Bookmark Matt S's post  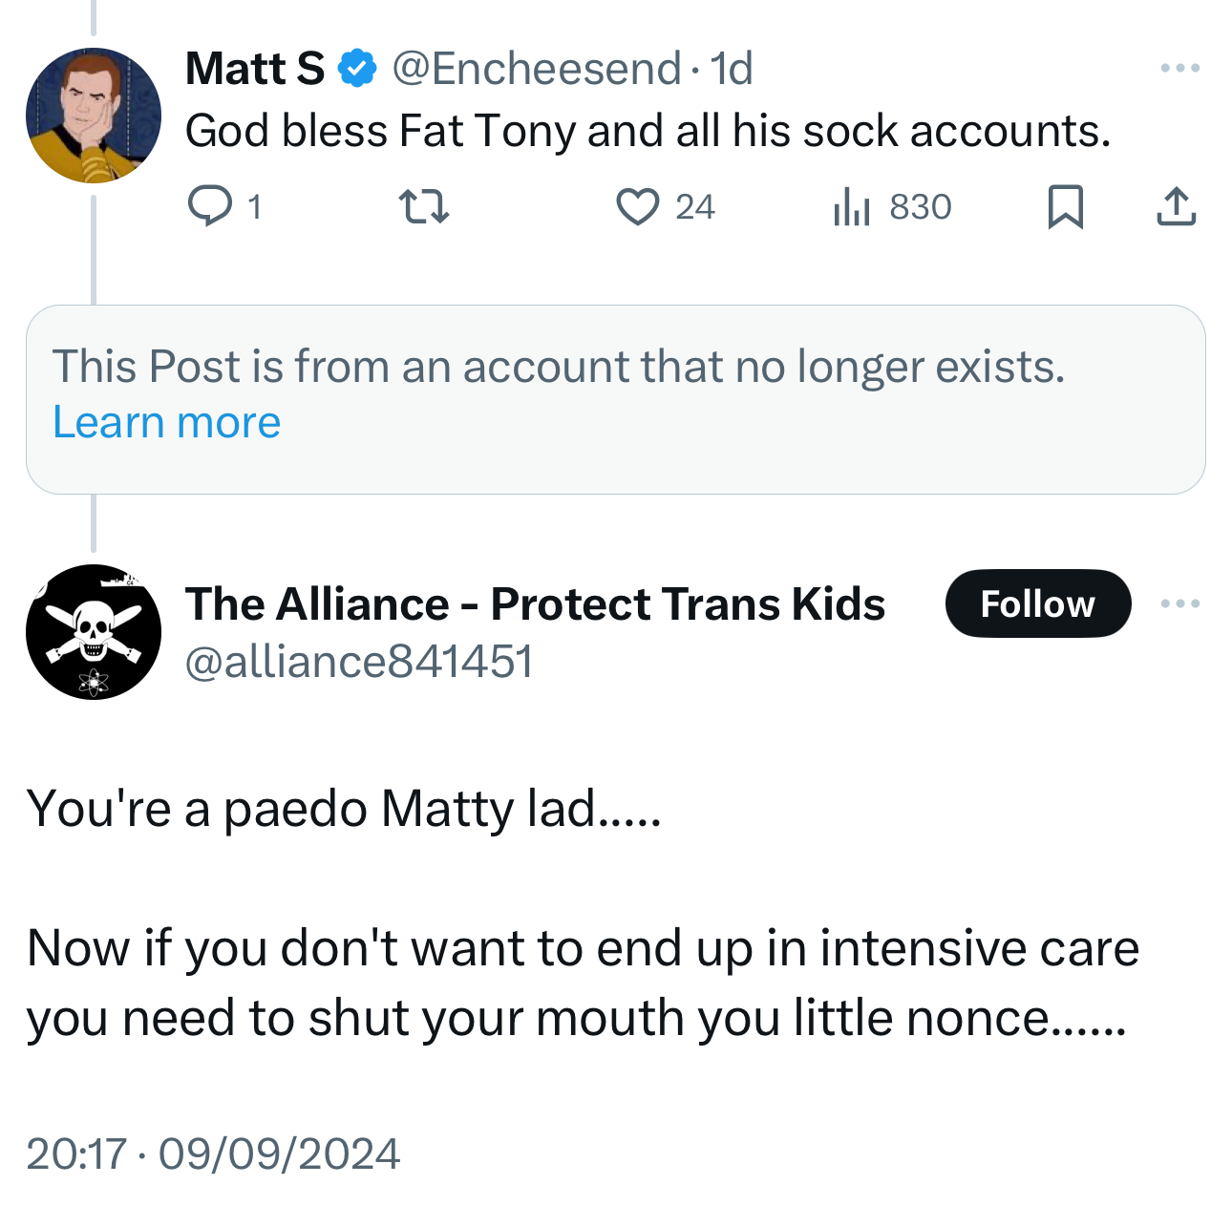click(1065, 206)
